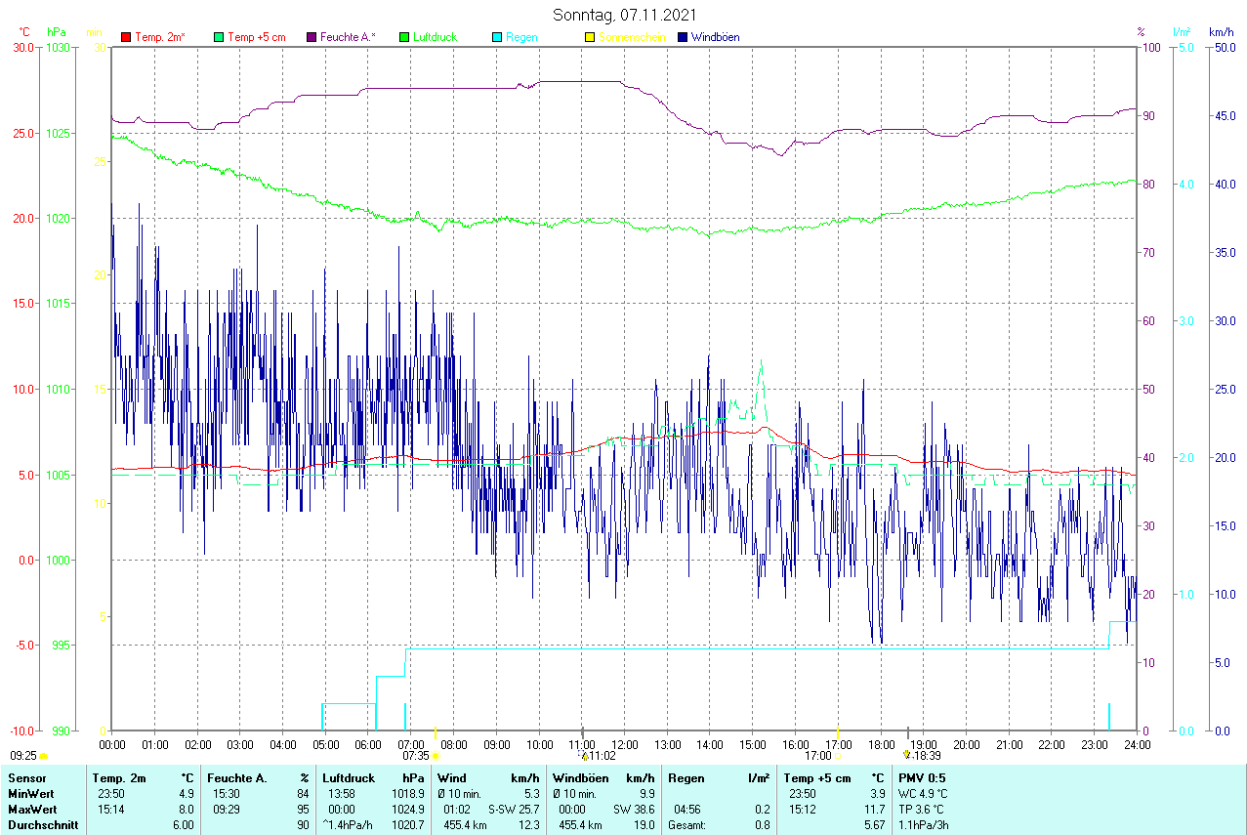Click the yellow Sonnenschein legend swatch
Image resolution: width=1247 pixels, height=835 pixels.
(590, 37)
